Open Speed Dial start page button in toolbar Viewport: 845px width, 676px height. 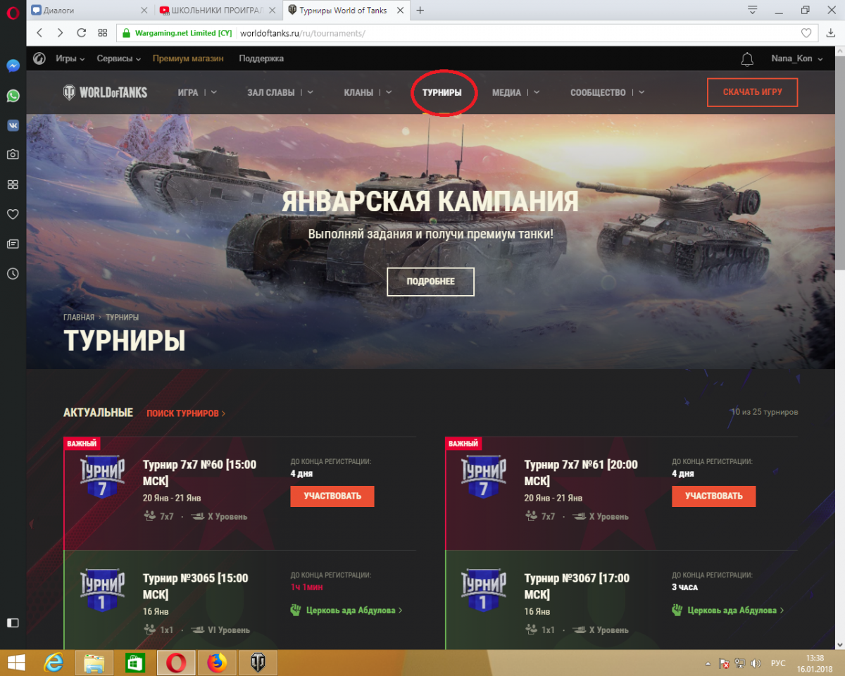click(103, 32)
